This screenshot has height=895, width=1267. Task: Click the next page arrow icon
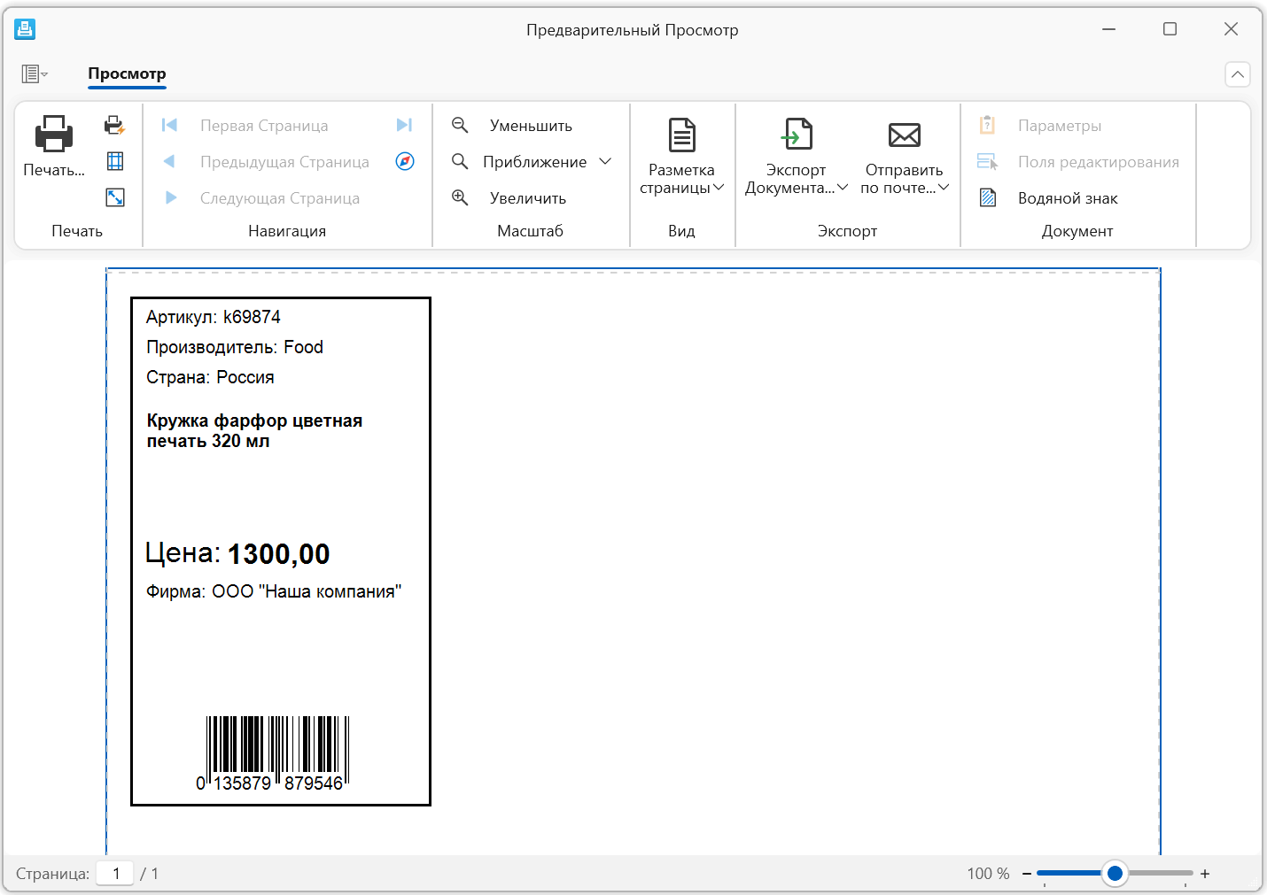coord(171,197)
